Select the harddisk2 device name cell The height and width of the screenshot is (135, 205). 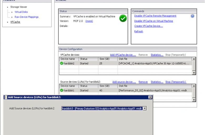coord(69,63)
